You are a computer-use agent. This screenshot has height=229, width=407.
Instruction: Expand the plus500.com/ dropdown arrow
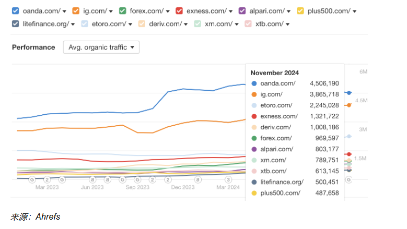click(x=355, y=11)
